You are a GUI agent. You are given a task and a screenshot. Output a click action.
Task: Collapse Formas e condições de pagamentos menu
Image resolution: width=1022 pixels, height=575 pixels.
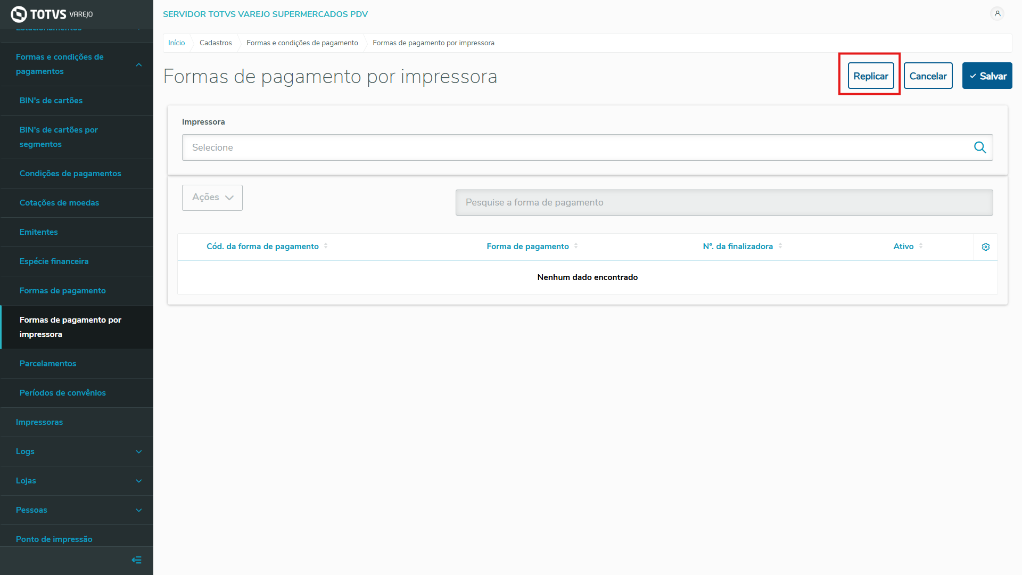(x=139, y=64)
